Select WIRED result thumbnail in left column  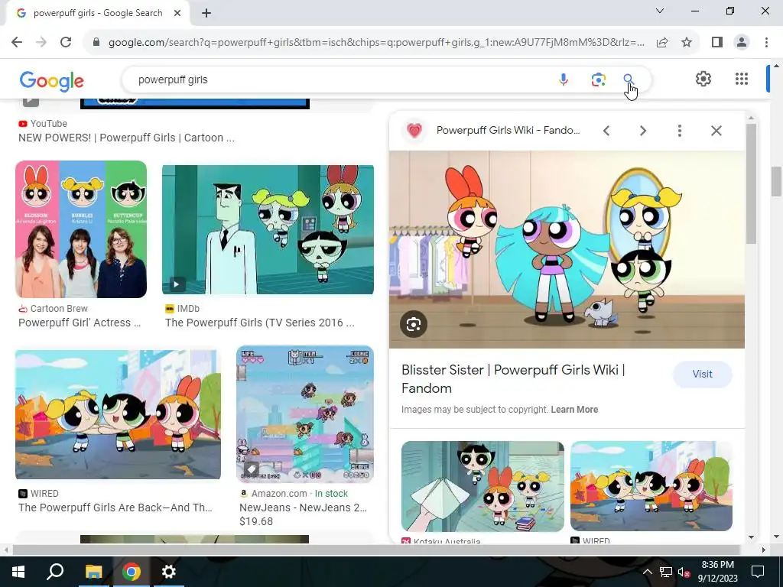[x=118, y=414]
